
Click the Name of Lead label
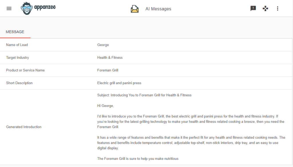click(x=17, y=45)
